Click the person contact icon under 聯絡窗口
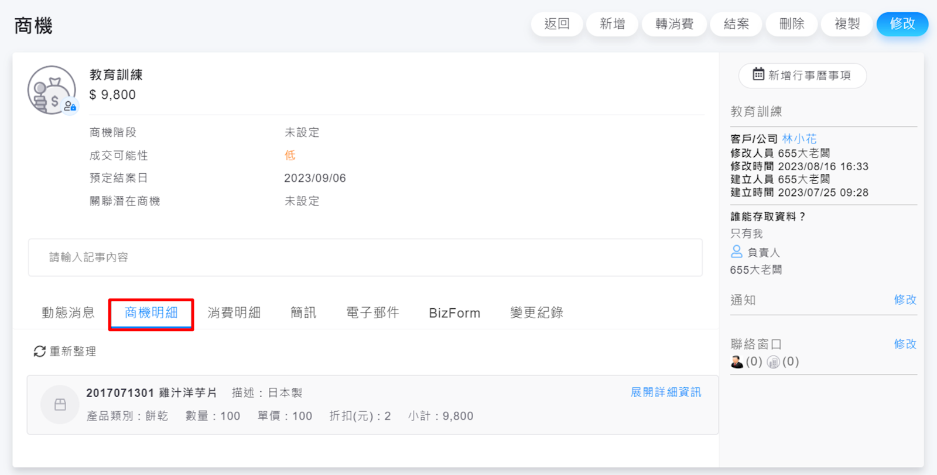This screenshot has height=475, width=937. 737,362
